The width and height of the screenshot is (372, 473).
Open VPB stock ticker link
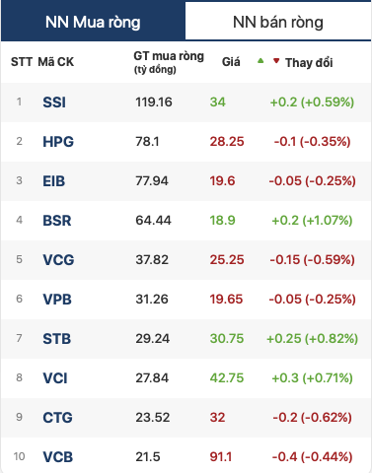coord(57,300)
